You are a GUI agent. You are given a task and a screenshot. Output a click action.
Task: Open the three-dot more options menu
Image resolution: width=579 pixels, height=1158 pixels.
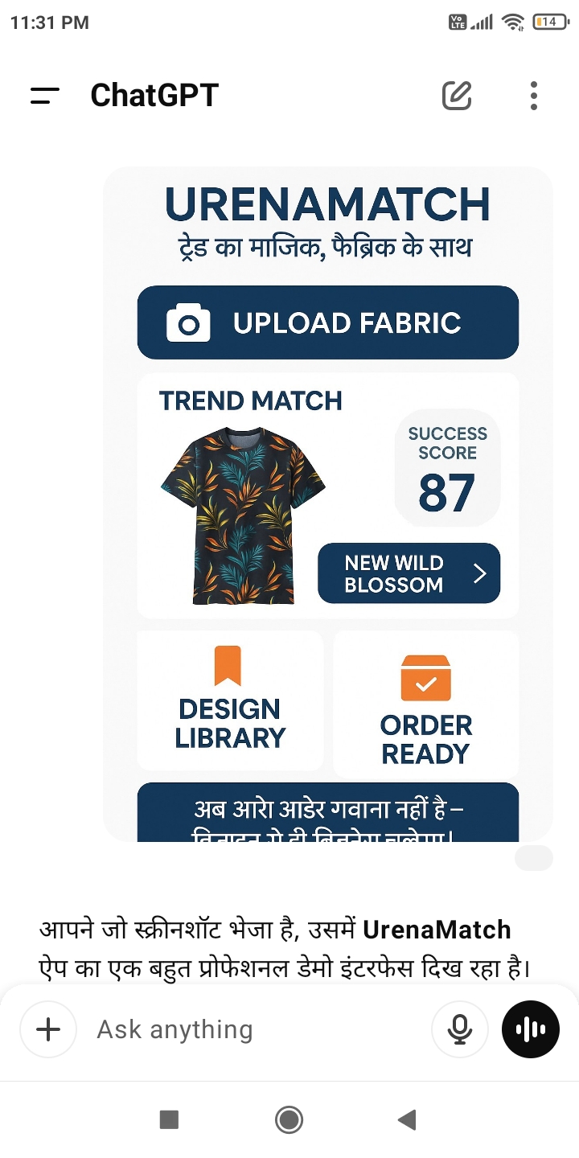click(534, 96)
